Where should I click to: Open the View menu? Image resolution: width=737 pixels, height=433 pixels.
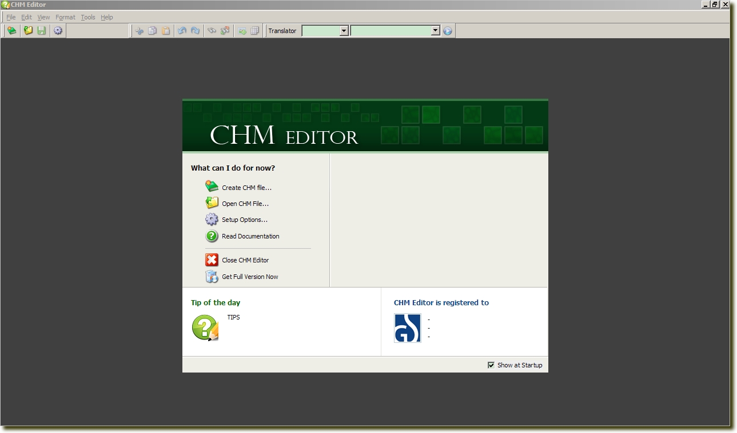pyautogui.click(x=44, y=17)
